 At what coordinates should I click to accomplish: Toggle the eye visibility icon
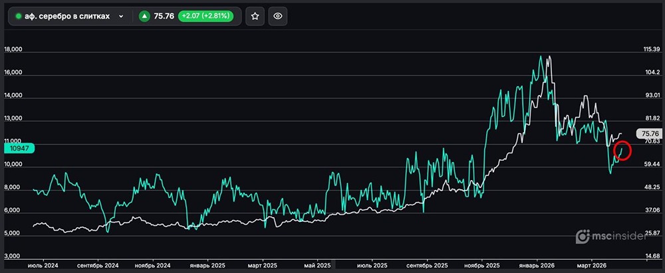(x=278, y=17)
